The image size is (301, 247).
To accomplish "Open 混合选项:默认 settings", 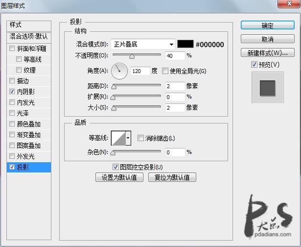I will pyautogui.click(x=29, y=37).
